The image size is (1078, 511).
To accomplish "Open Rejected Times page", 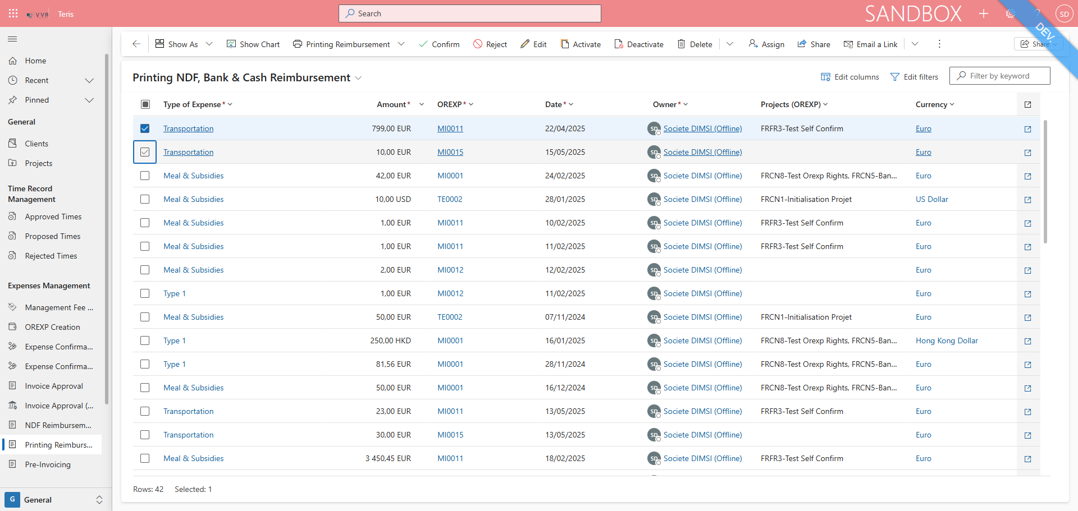I will tap(52, 256).
